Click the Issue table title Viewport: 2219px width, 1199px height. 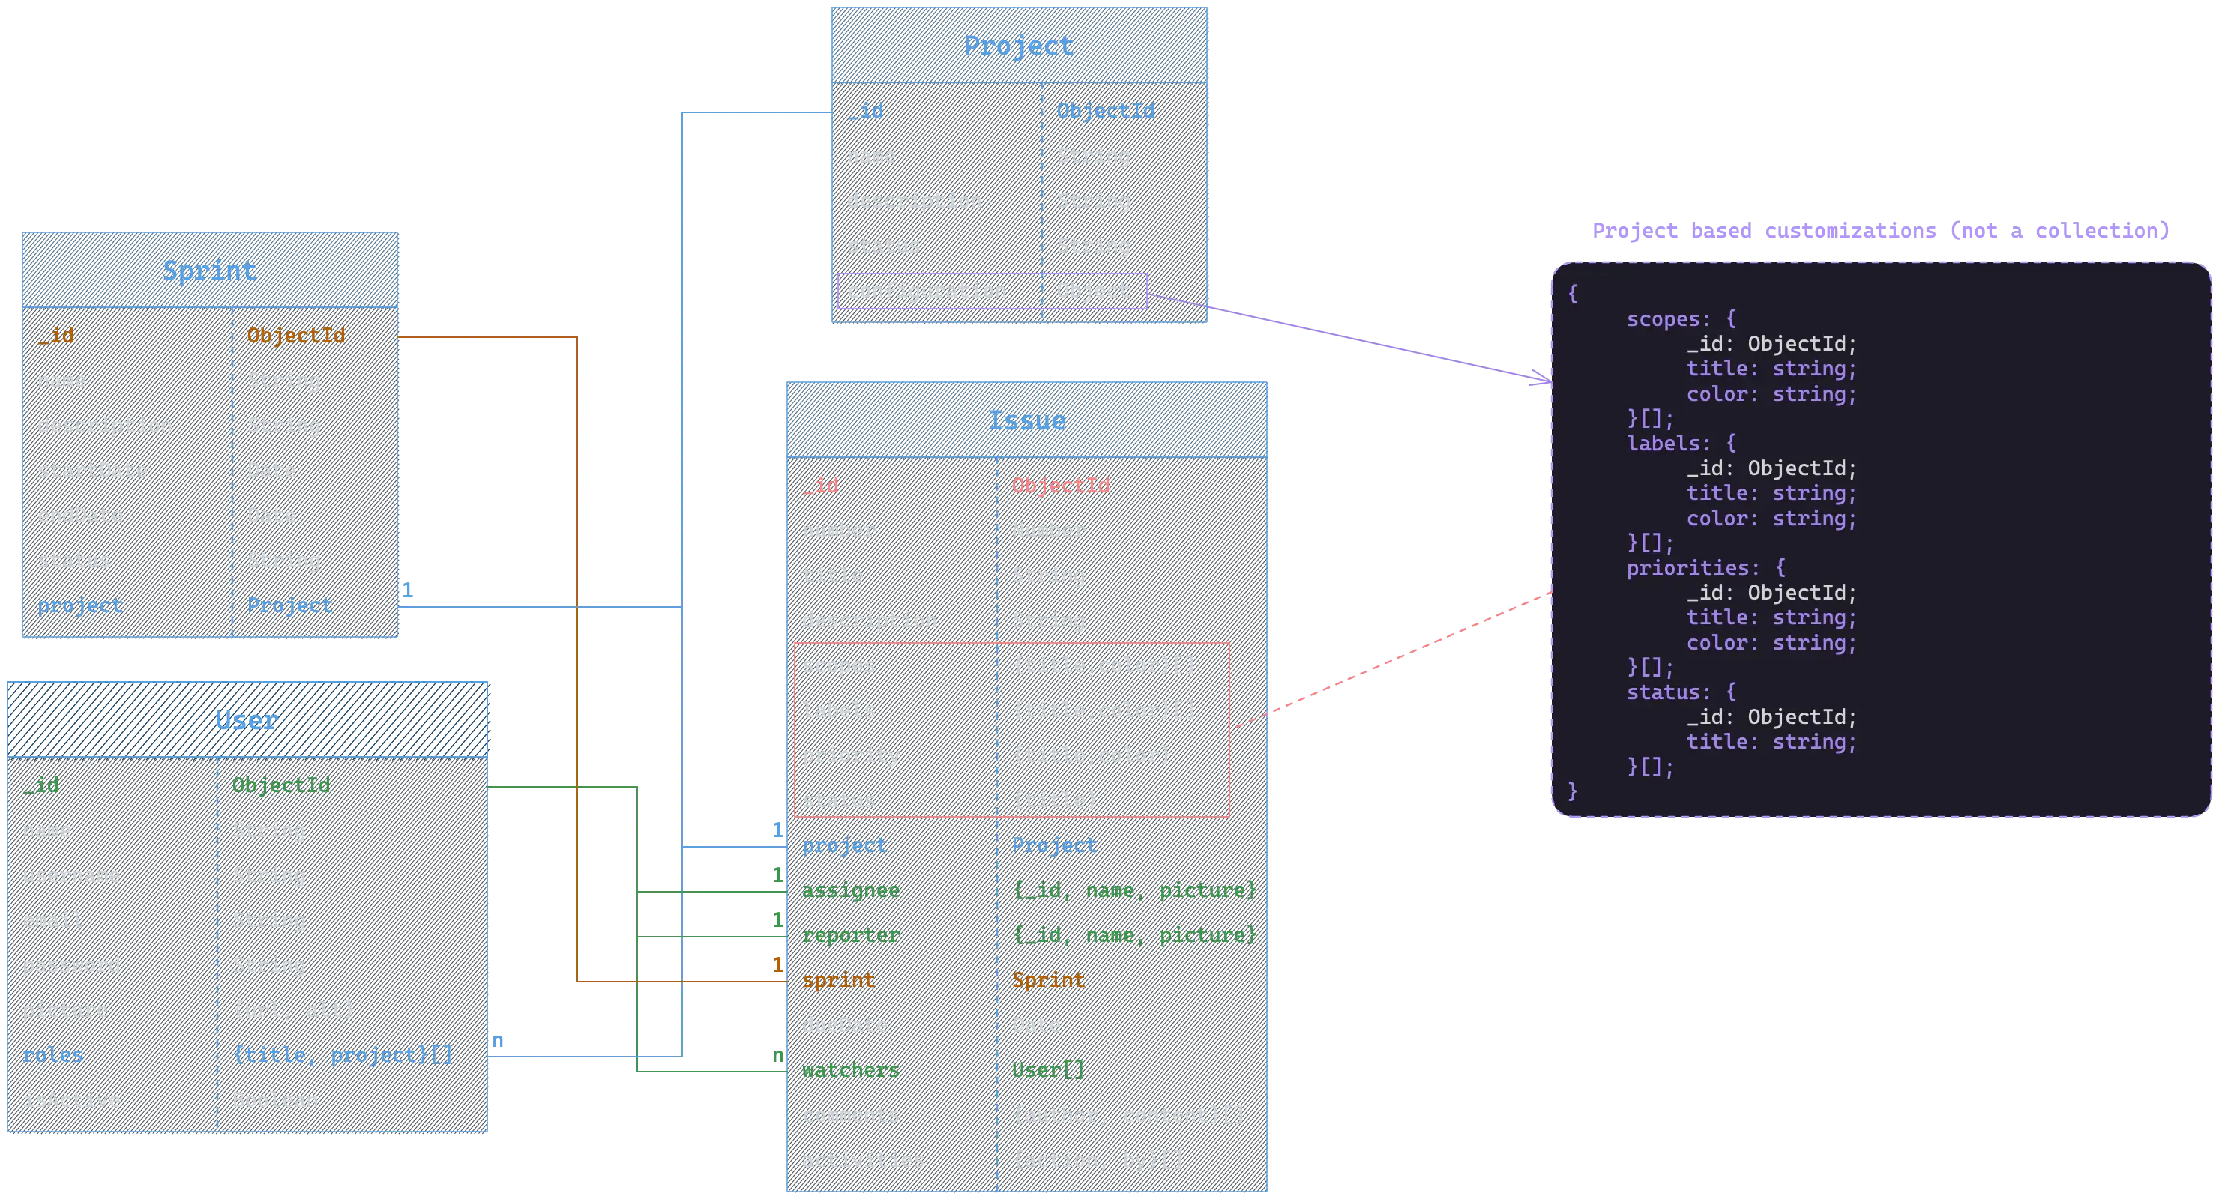pos(1026,420)
